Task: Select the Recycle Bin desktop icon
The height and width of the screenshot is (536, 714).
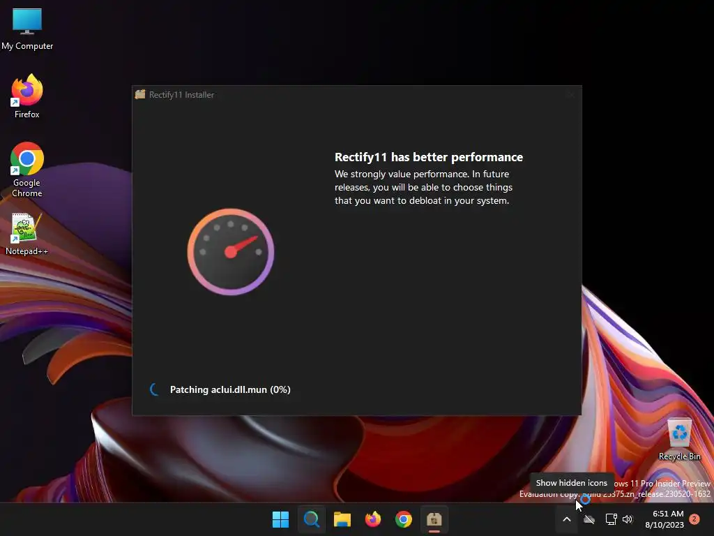Action: 679,440
